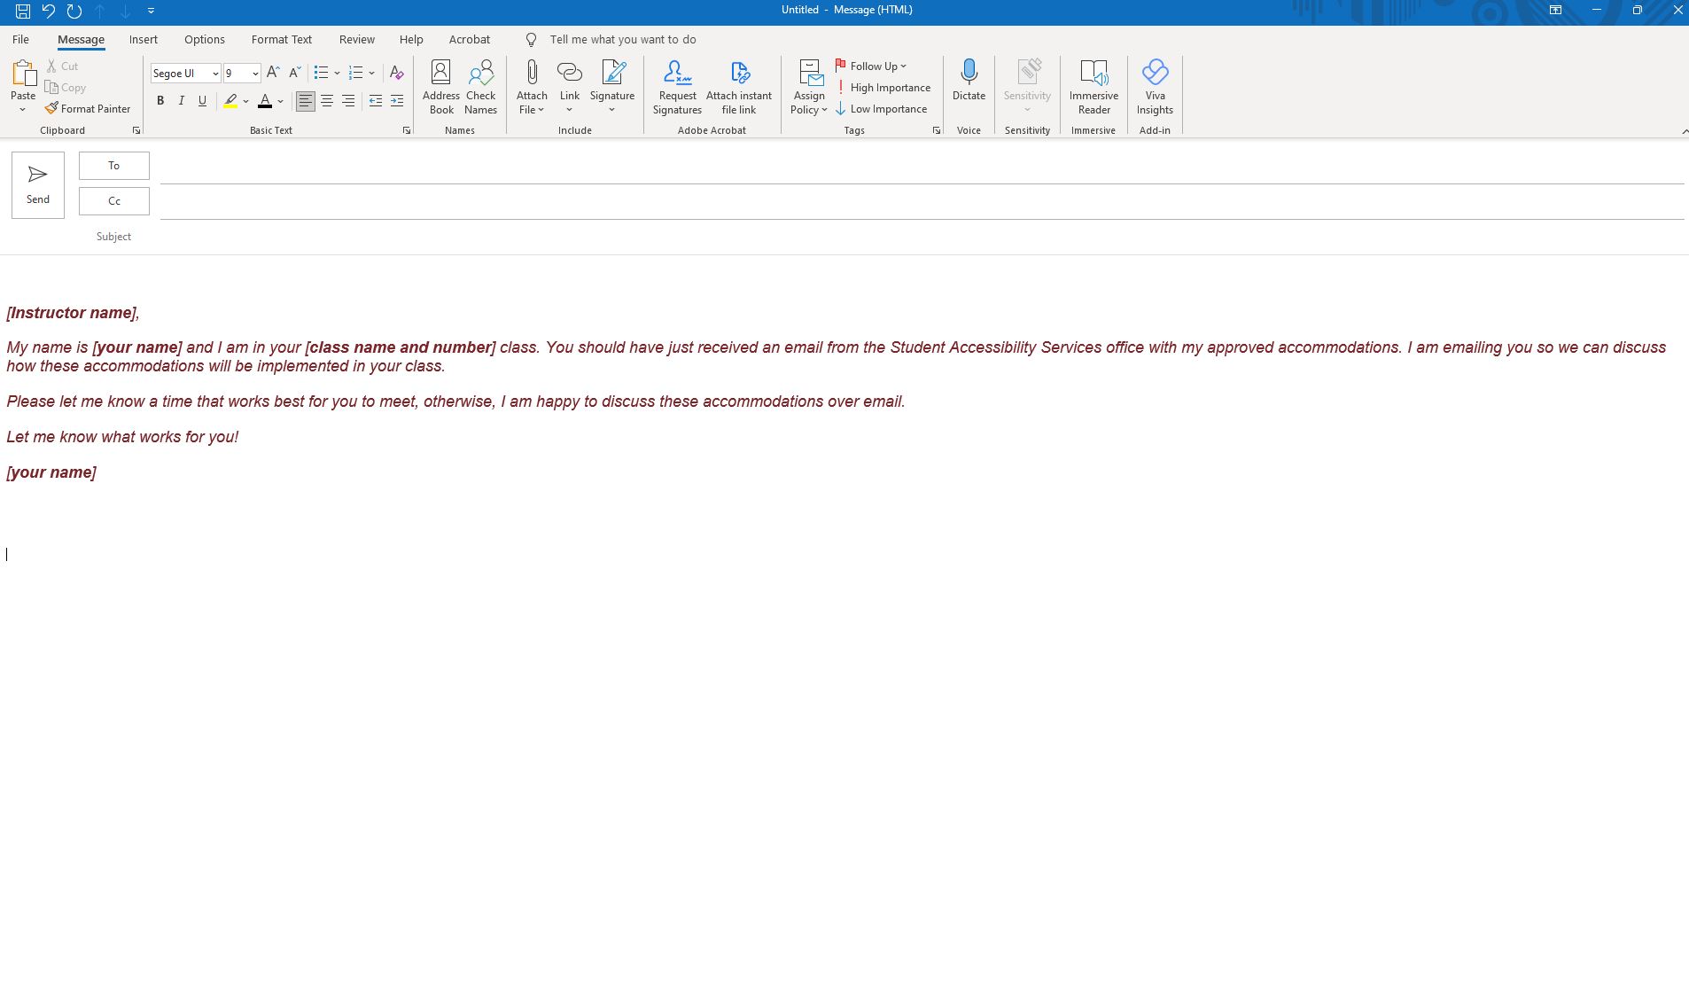
Task: Apply numbered list formatting
Action: point(356,73)
